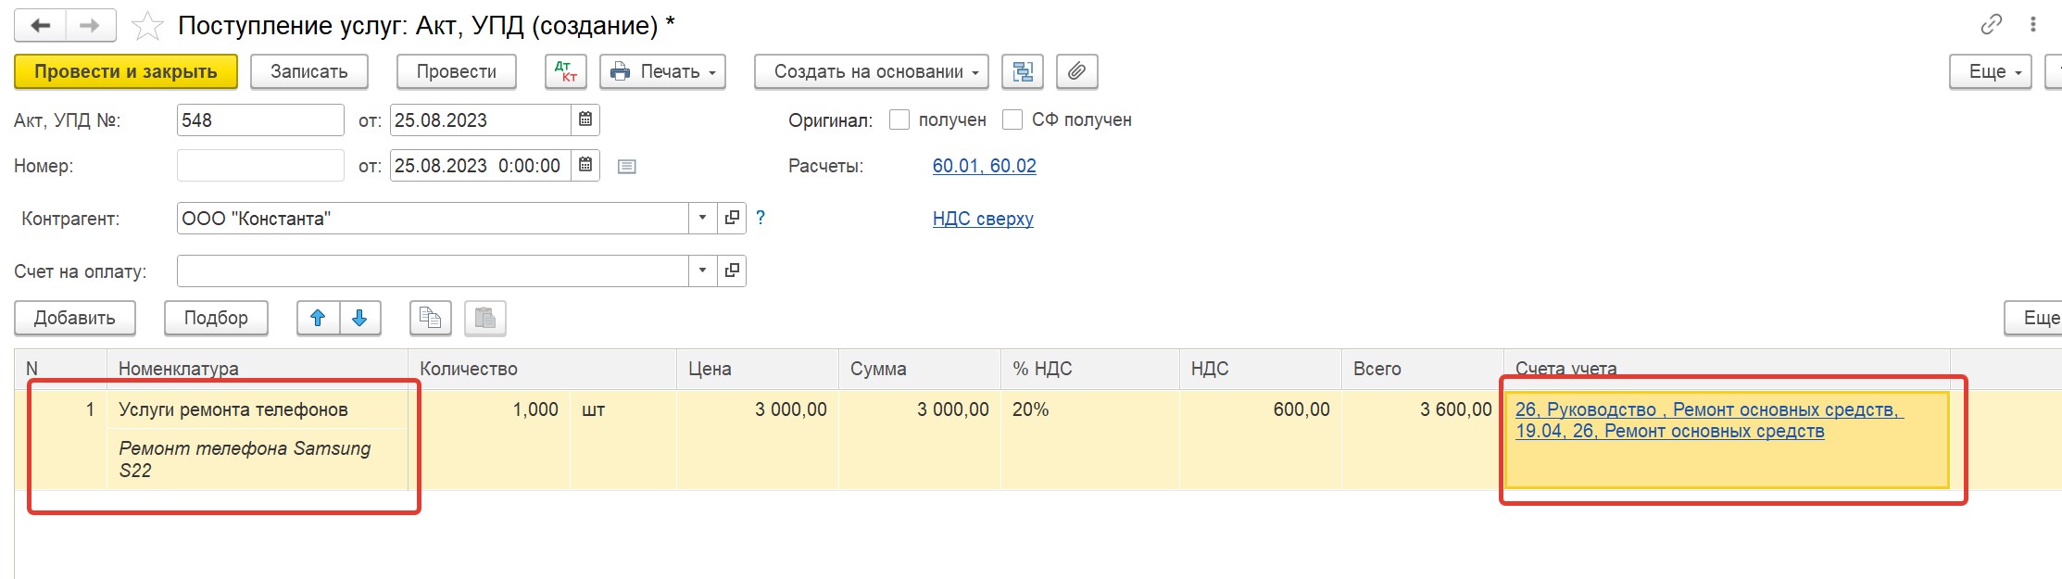Open Создать на основании dropdown menu
The height and width of the screenshot is (579, 2062).
tap(871, 71)
